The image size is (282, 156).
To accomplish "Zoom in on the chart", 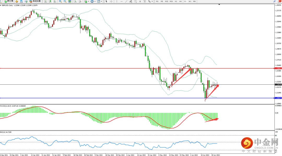I will tap(60, 1).
